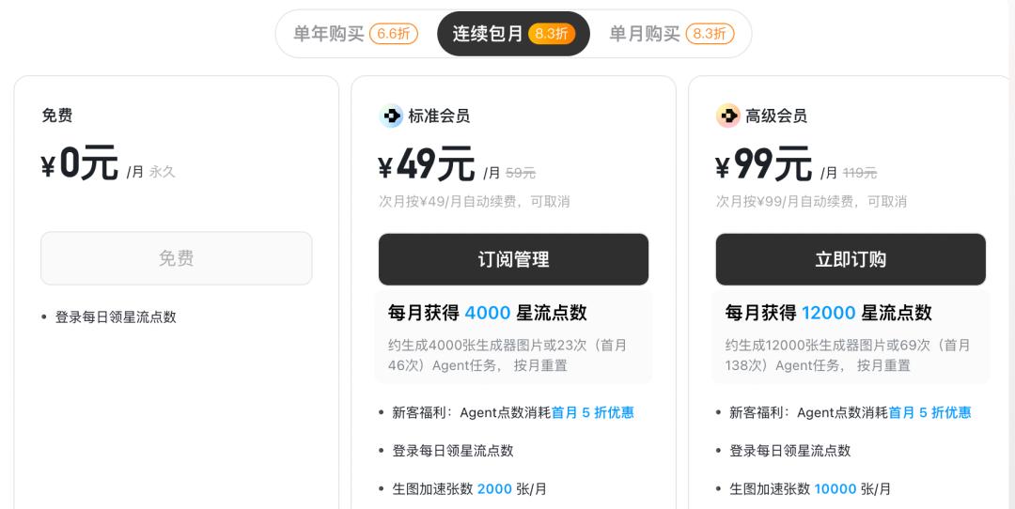This screenshot has width=1015, height=509.
Task: Click 首月 5 折优惠 link in premium plan
Action: 929,412
